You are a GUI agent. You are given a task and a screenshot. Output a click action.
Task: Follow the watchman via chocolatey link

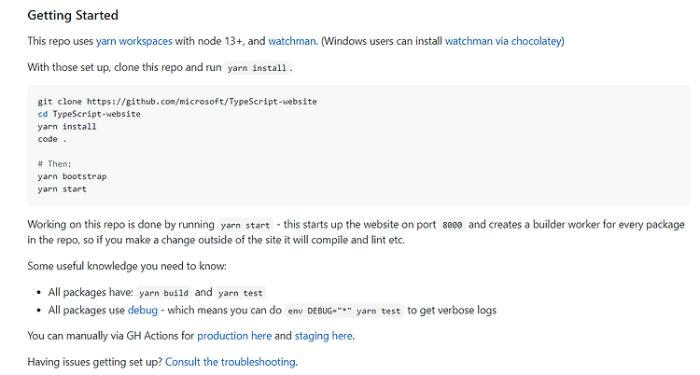[503, 41]
